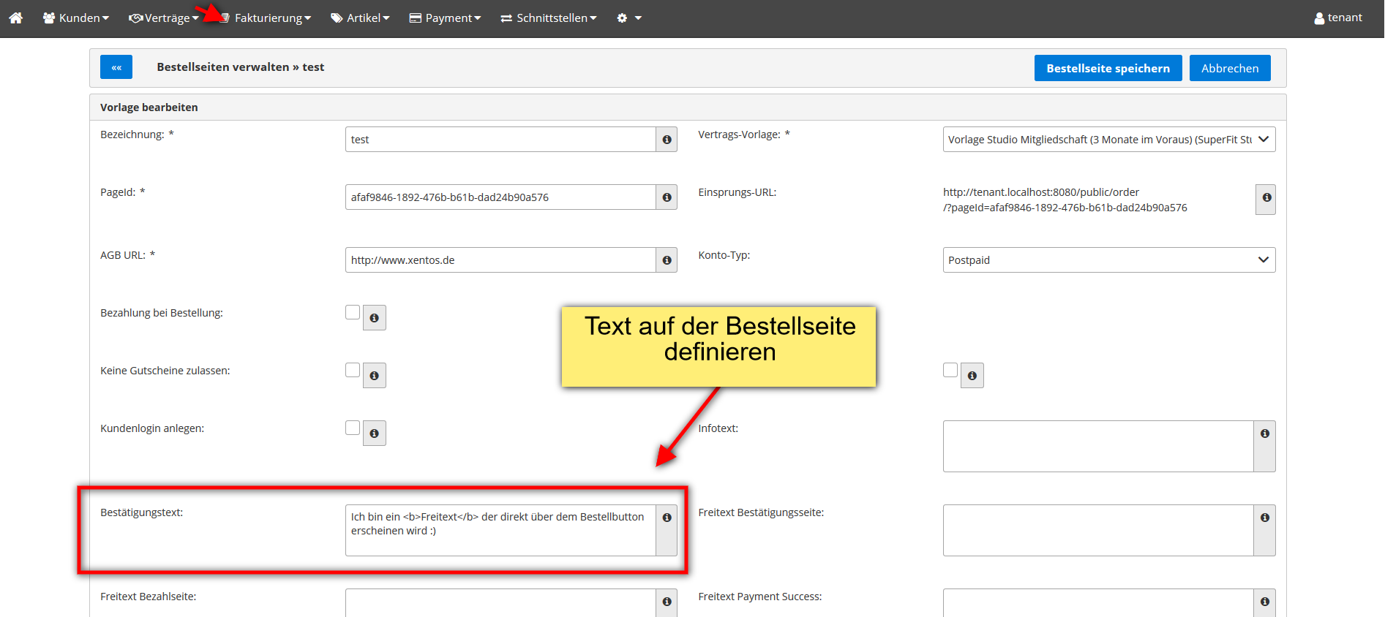This screenshot has width=1385, height=617.
Task: Open the tenant user menu
Action: pos(1338,18)
